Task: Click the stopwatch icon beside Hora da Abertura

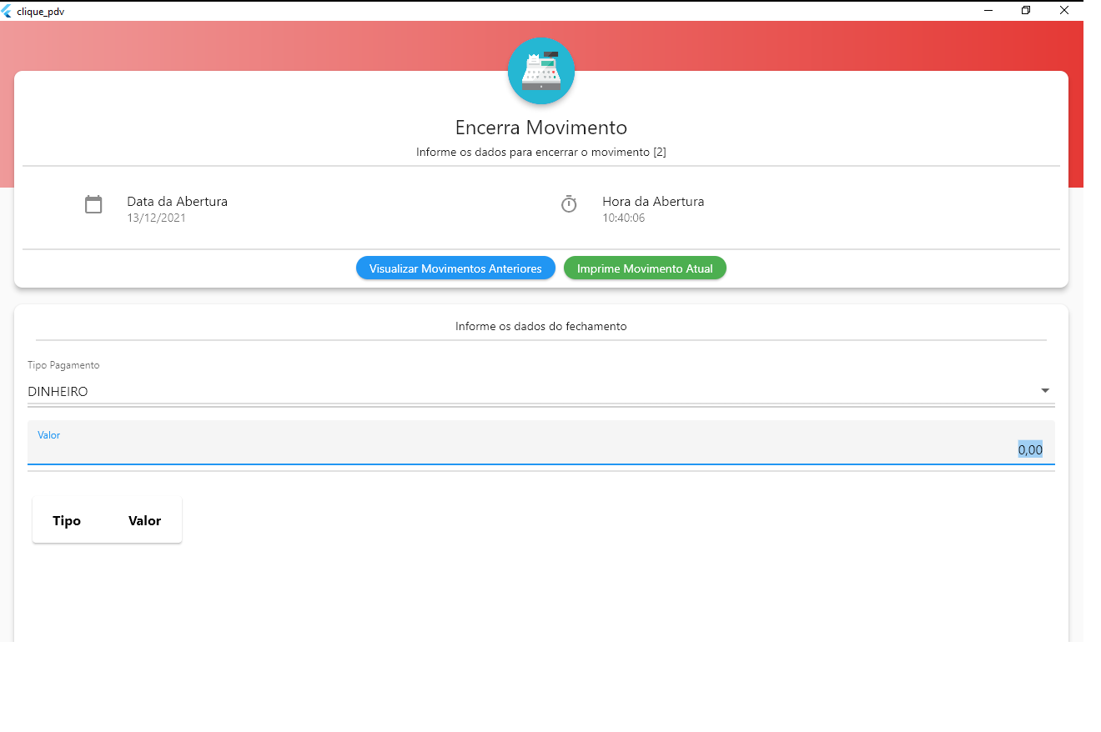Action: coord(569,204)
